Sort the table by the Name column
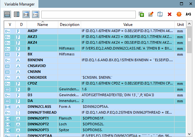This screenshot has height=137, width=195. 43,25
